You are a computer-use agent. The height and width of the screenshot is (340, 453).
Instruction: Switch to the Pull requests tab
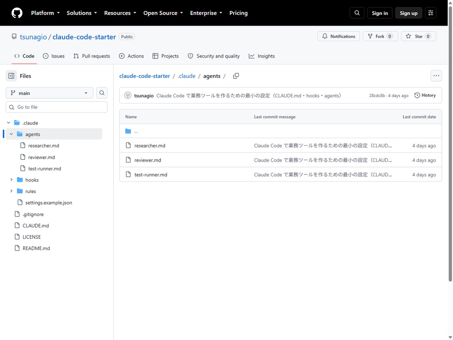pos(92,56)
